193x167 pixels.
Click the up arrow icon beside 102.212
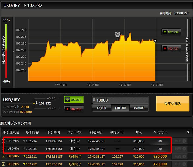(24, 164)
